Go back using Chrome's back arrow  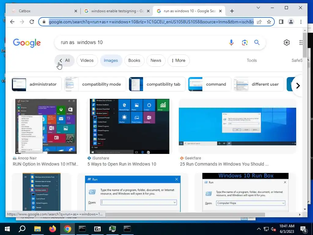12,22
